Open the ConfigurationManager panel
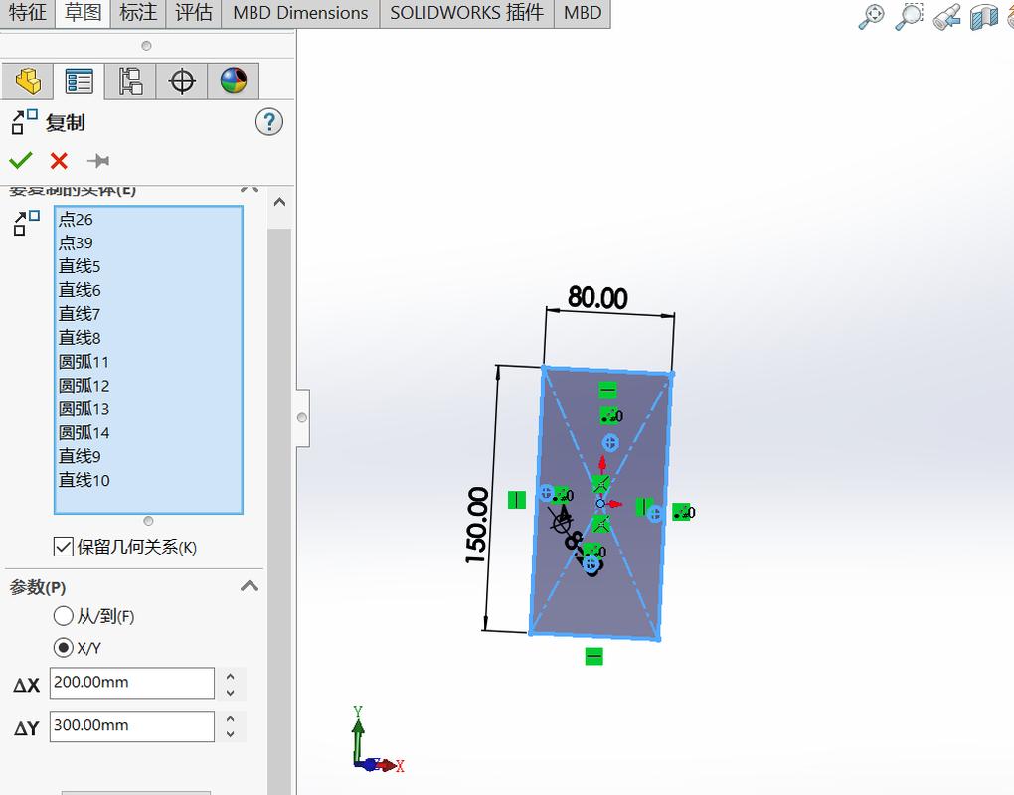Screen dimensions: 1014x795 [x=130, y=80]
